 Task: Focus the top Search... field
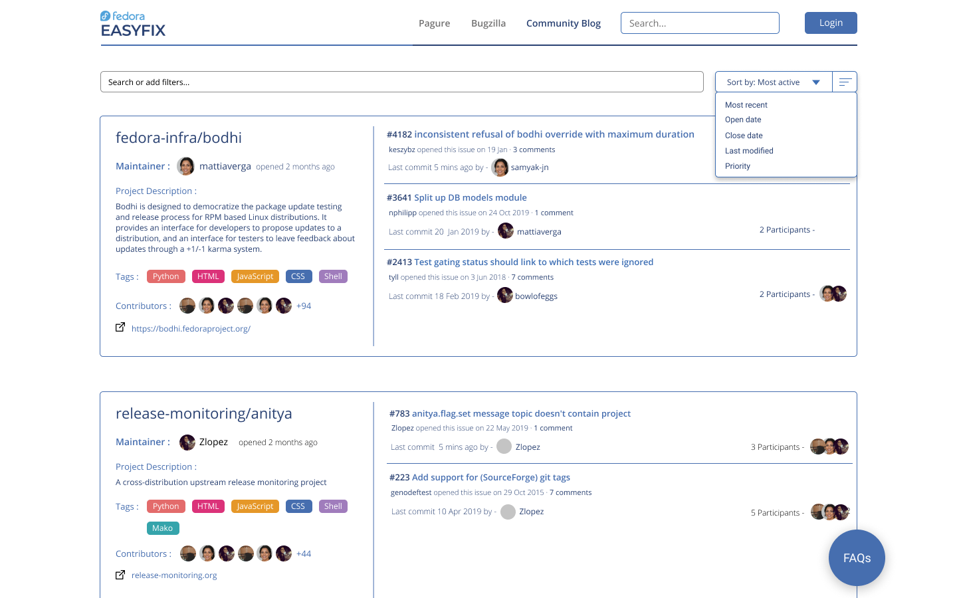click(x=700, y=23)
